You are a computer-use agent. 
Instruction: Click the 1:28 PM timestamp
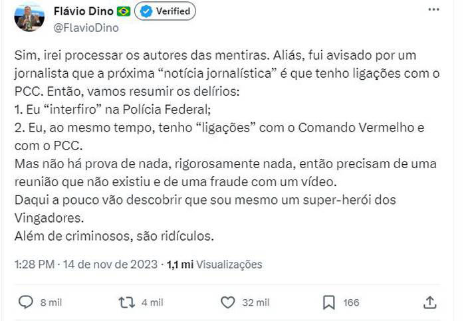[34, 264]
